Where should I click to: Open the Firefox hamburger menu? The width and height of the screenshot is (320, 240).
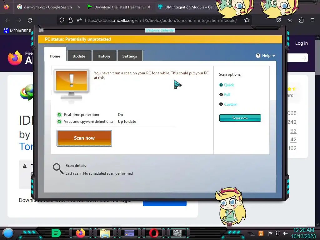point(312,20)
